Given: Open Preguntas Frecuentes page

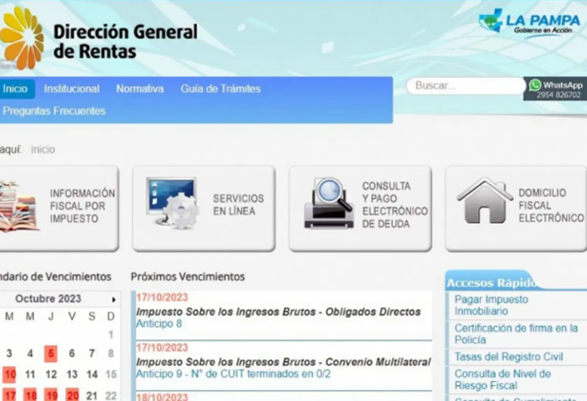Looking at the screenshot, I should (54, 111).
